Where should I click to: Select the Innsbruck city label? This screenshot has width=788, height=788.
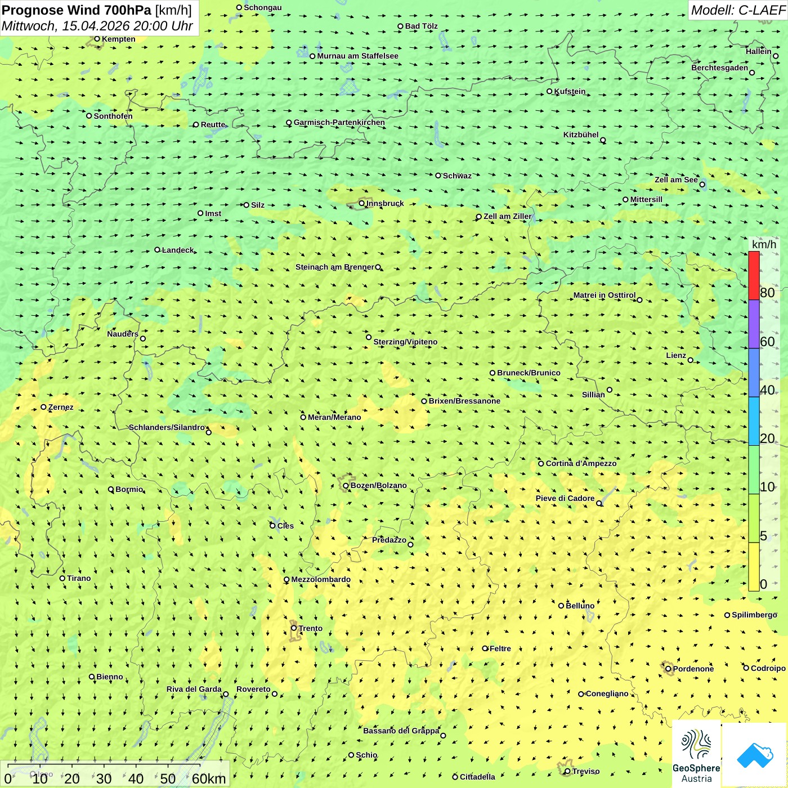pyautogui.click(x=385, y=203)
